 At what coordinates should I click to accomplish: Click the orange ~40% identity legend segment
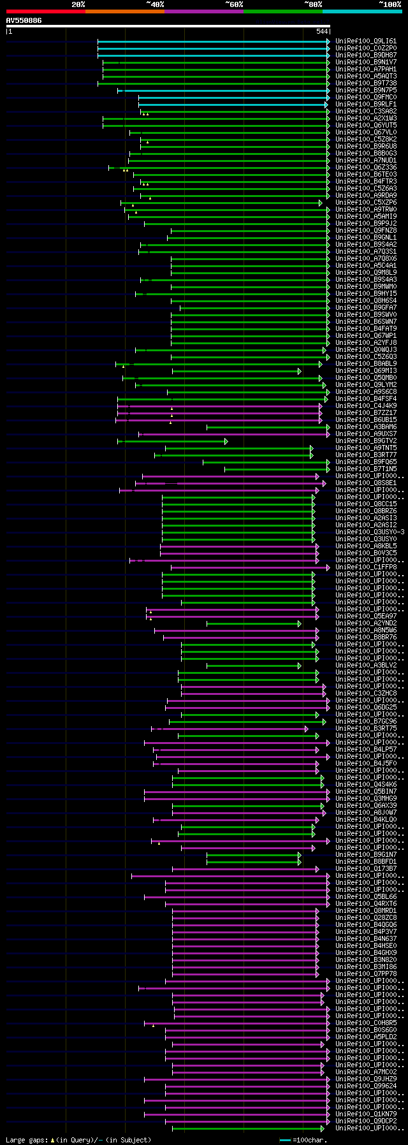click(125, 11)
